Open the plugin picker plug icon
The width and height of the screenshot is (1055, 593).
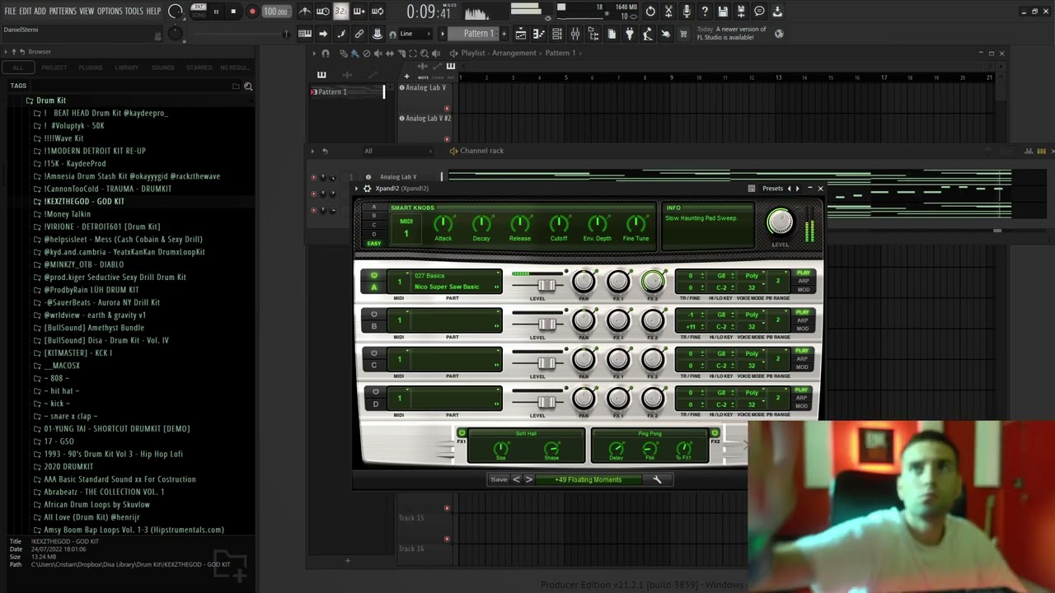pos(630,34)
